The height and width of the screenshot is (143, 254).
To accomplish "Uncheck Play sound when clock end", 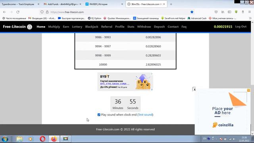I will click(99, 115).
